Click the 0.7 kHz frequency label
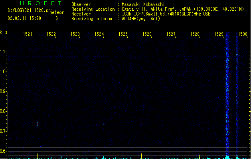Screen dimensions: 251x159 point(3,131)
